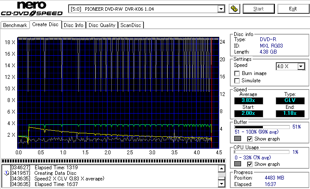
Task: Open the options icon beside drive selector
Action: (234, 9)
